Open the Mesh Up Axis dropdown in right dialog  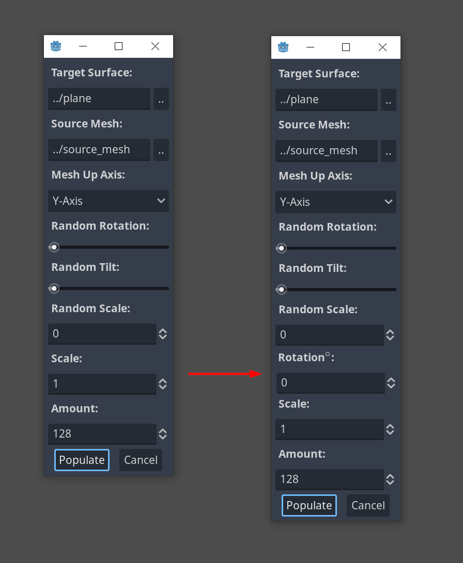[x=336, y=202]
